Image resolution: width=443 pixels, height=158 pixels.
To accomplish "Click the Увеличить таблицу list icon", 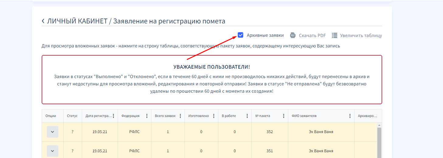I will coord(334,35).
